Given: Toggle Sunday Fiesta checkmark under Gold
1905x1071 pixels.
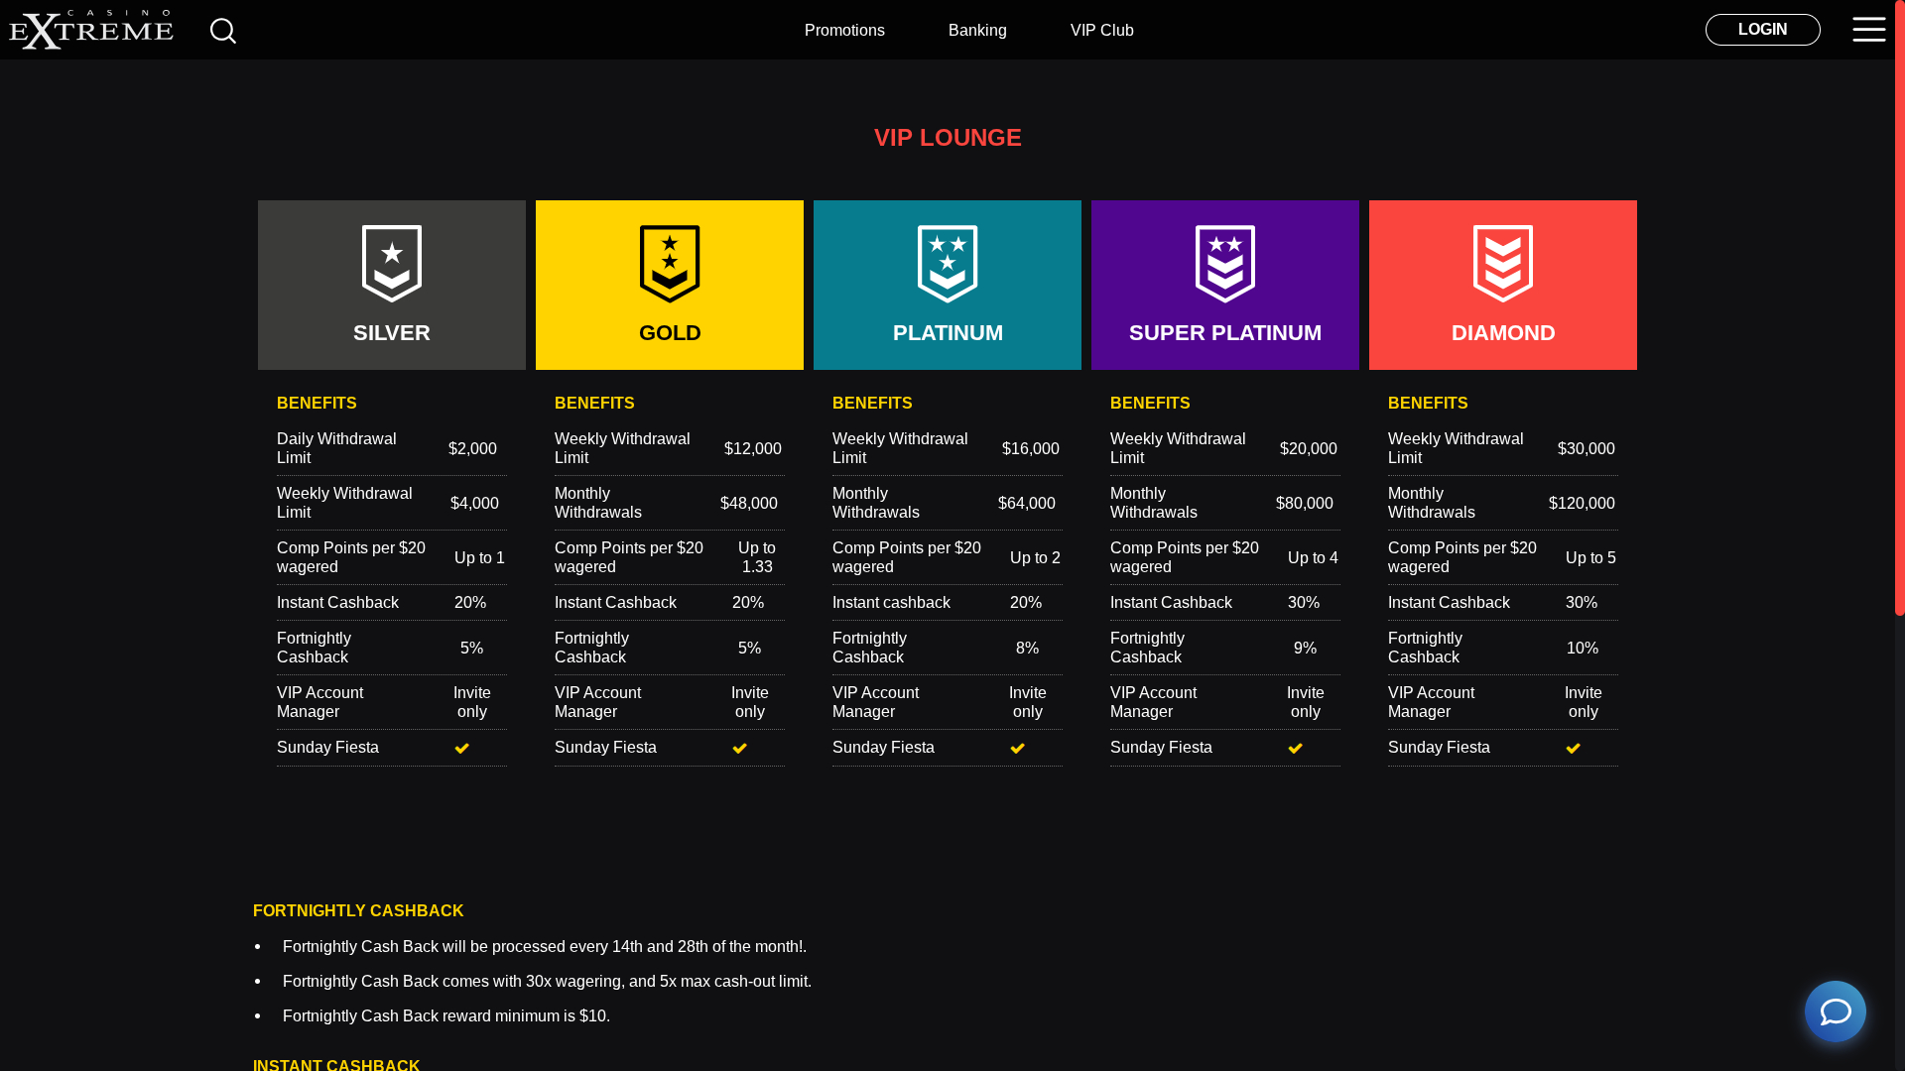Looking at the screenshot, I should coord(739,748).
